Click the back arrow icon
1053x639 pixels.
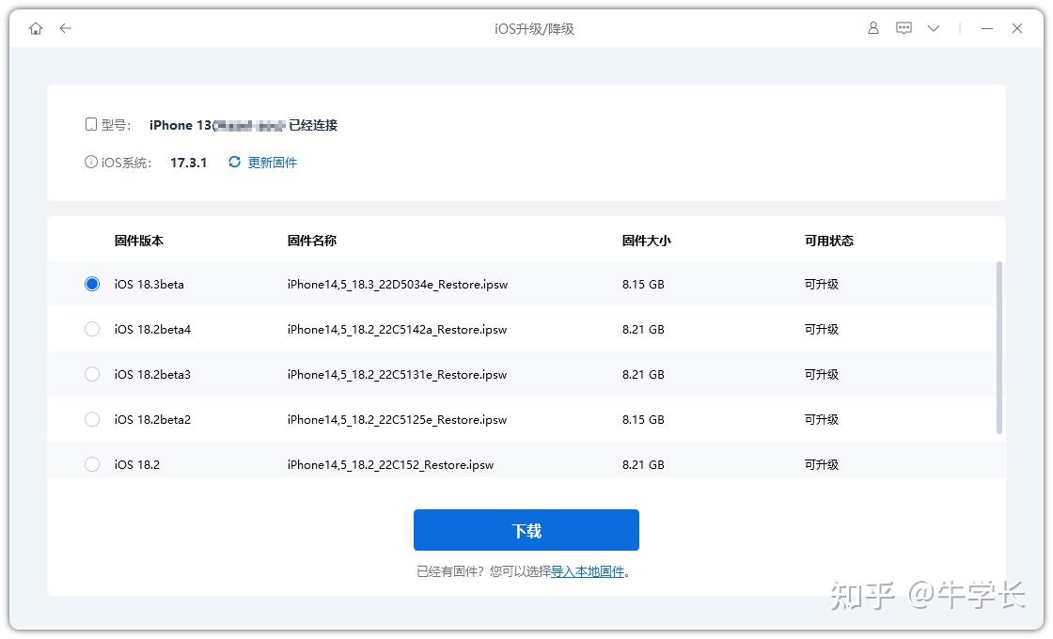(x=65, y=28)
